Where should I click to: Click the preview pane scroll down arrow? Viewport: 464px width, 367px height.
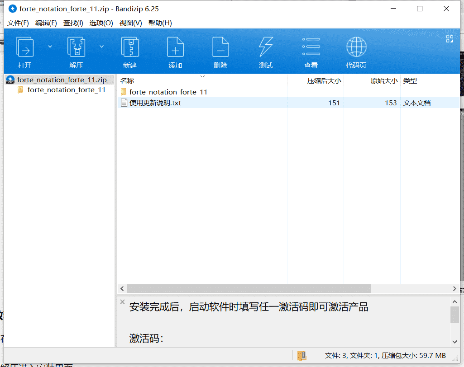pos(454,342)
